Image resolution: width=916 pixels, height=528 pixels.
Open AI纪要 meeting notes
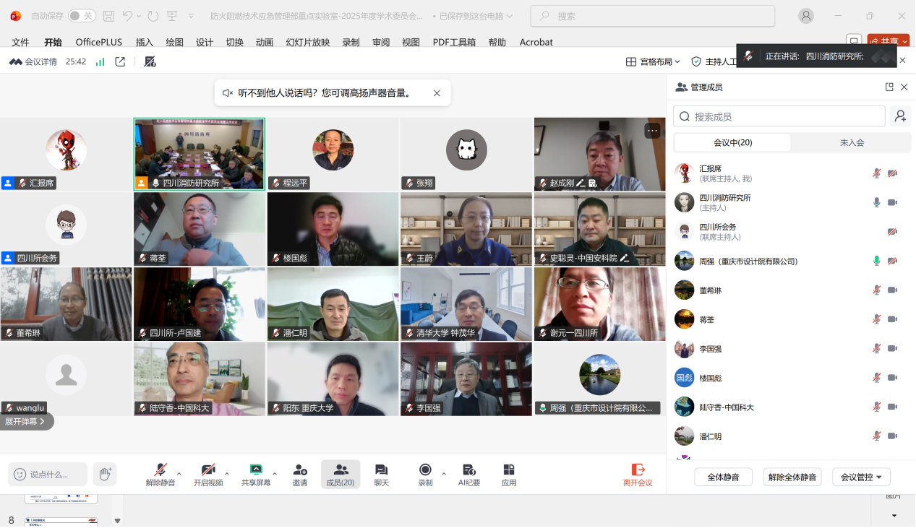pyautogui.click(x=468, y=475)
